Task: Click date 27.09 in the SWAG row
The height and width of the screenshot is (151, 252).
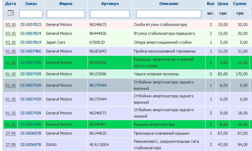Action: (10, 145)
